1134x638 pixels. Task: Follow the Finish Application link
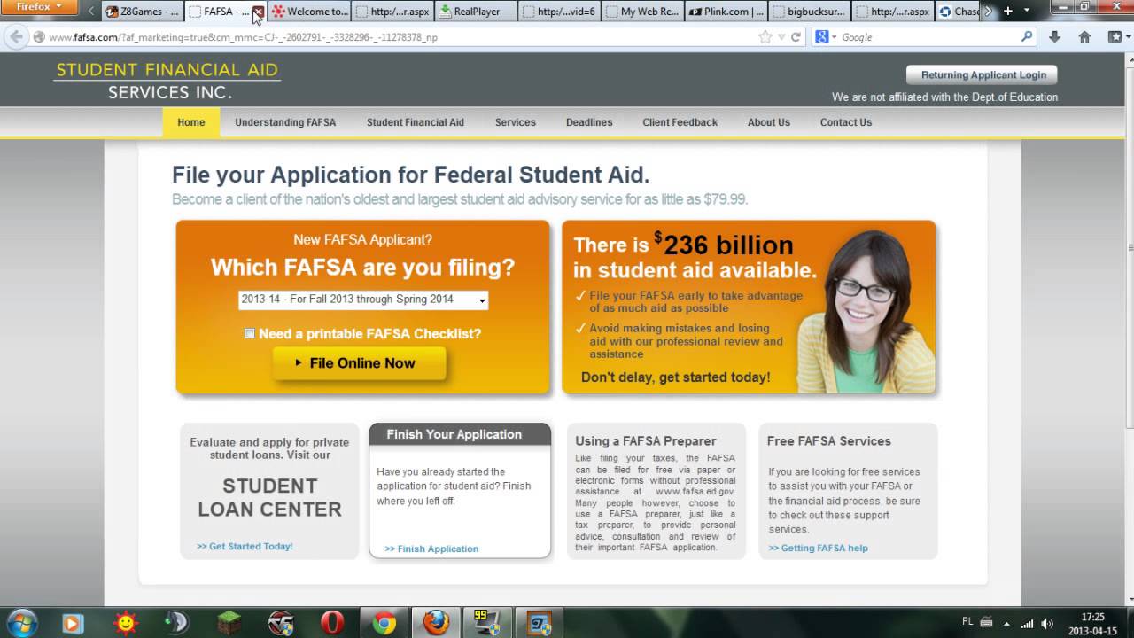tap(431, 549)
